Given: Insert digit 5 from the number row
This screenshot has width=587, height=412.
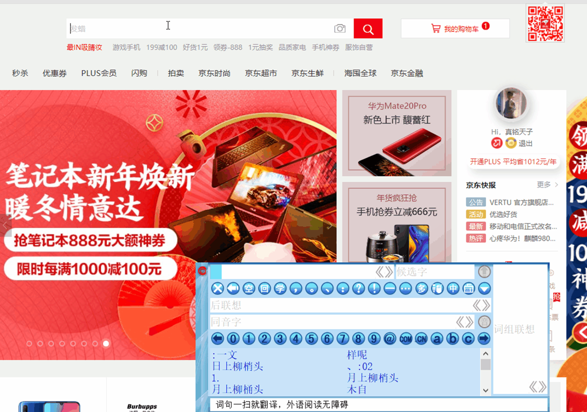Looking at the screenshot, I should coord(311,339).
